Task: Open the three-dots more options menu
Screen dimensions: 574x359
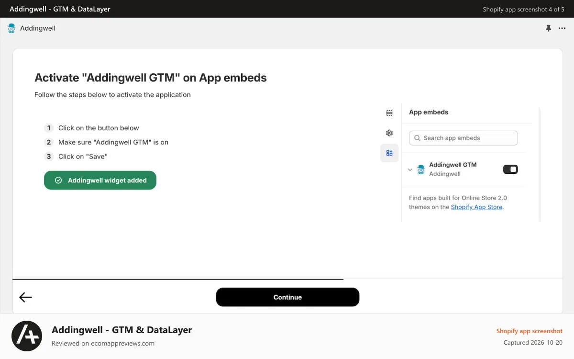Action: pos(562,28)
